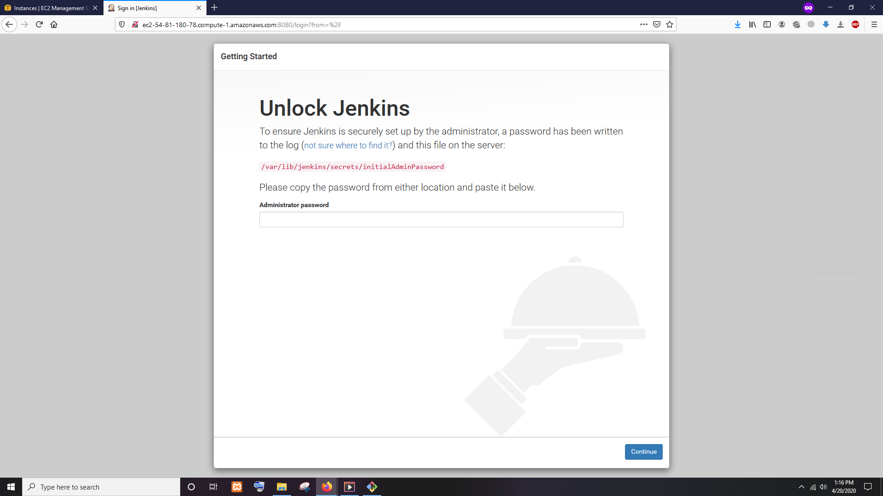Viewport: 883px width, 496px height.
Task: Click the tracking protection shield icon
Action: coord(122,25)
